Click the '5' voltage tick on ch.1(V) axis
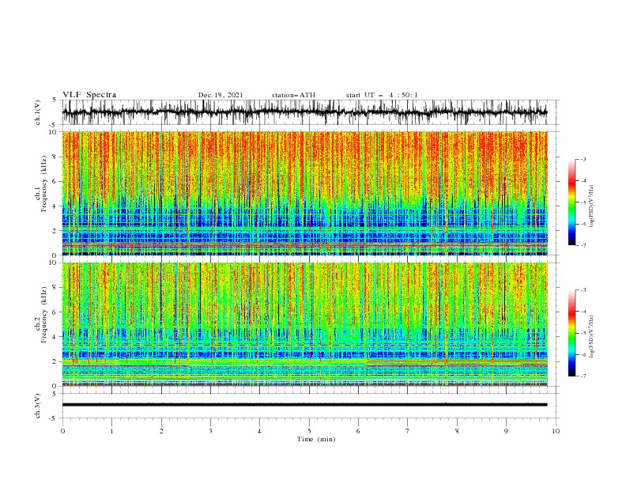The width and height of the screenshot is (626, 484). coord(55,100)
